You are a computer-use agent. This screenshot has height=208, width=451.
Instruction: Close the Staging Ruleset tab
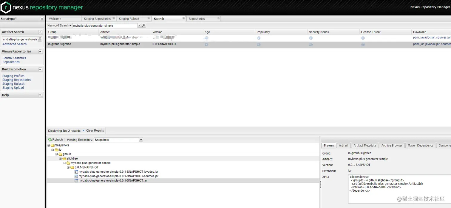point(149,18)
